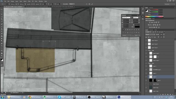Open Skype from the taskbar

click(x=64, y=97)
